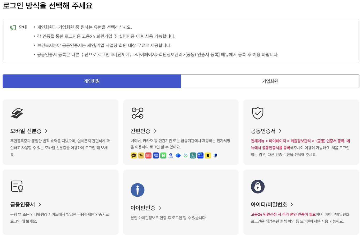Select the NH Nonghyup icon

(x=200, y=155)
